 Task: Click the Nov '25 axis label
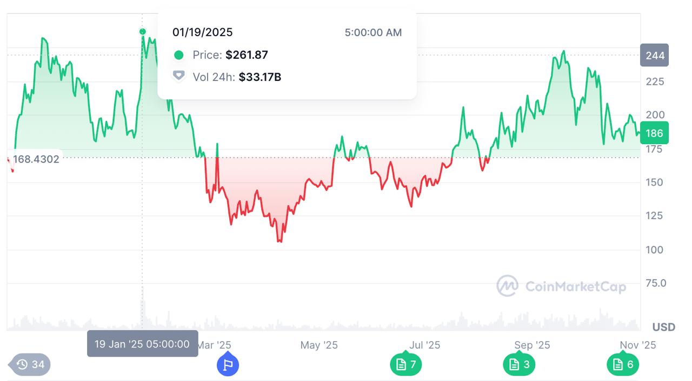(x=637, y=345)
